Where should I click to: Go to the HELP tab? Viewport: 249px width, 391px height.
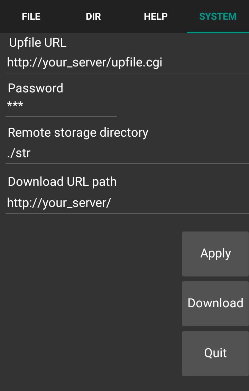click(156, 17)
